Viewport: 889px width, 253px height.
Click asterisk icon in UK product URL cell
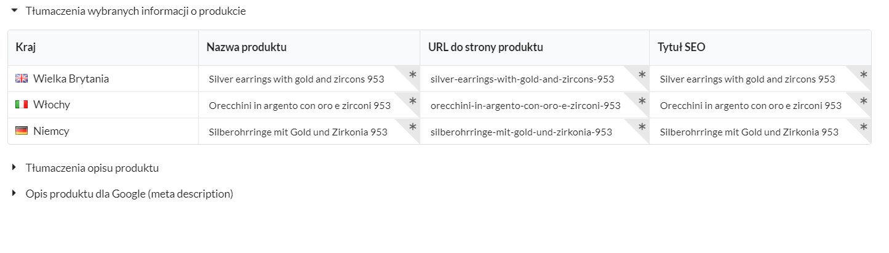click(642, 74)
